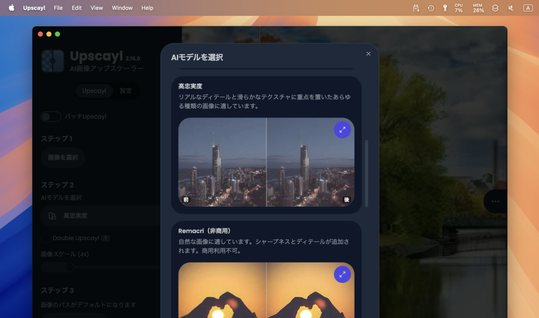
Task: Click the AI画像アップスケーラー subtitle
Action: tap(107, 68)
